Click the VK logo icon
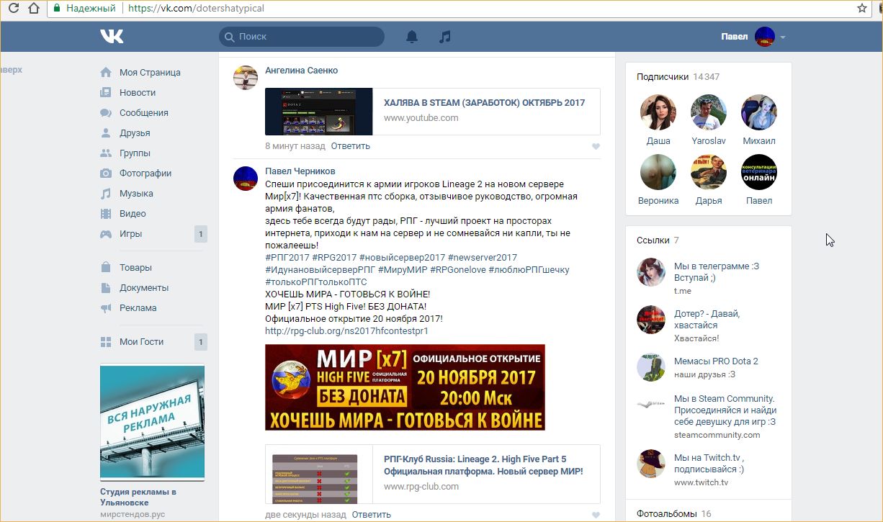The image size is (883, 522). click(x=112, y=37)
